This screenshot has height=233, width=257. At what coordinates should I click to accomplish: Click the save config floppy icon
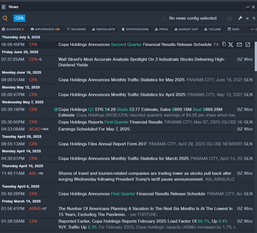pyautogui.click(x=230, y=18)
